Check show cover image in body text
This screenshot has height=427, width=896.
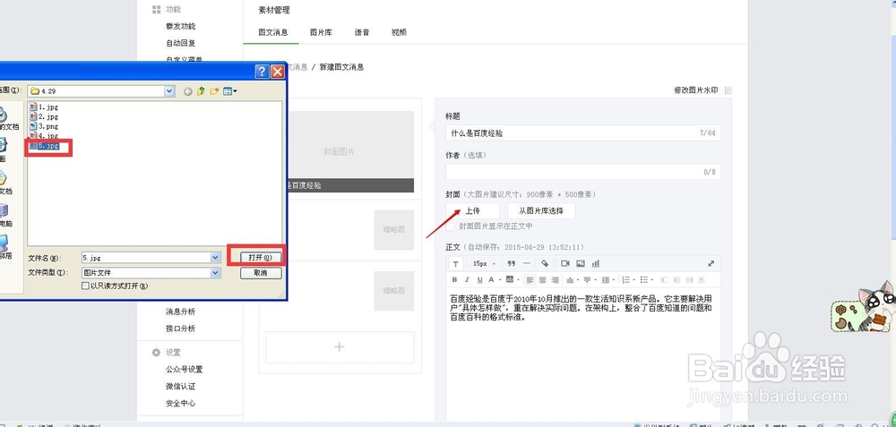451,226
